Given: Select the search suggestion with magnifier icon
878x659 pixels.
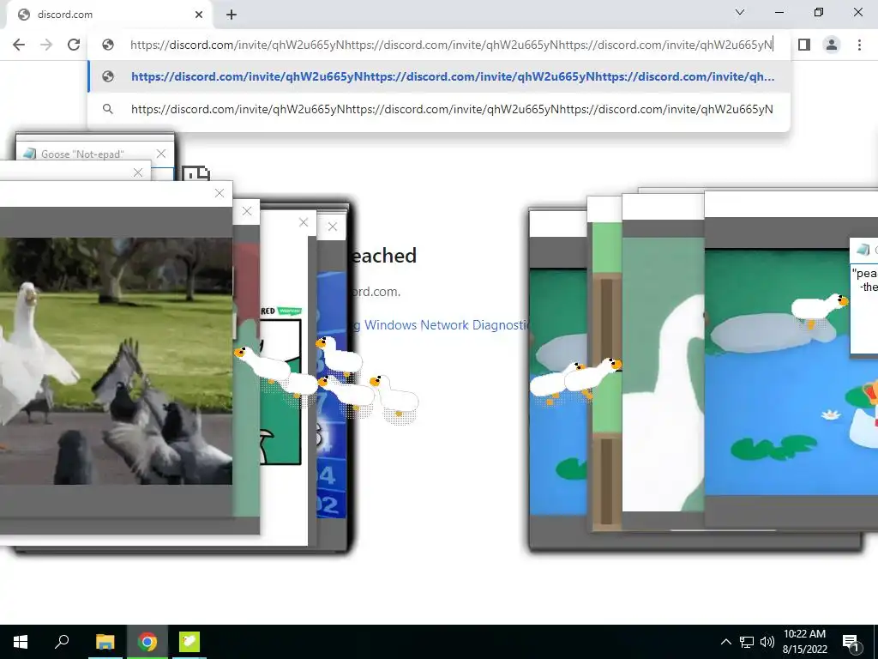Looking at the screenshot, I should point(439,109).
